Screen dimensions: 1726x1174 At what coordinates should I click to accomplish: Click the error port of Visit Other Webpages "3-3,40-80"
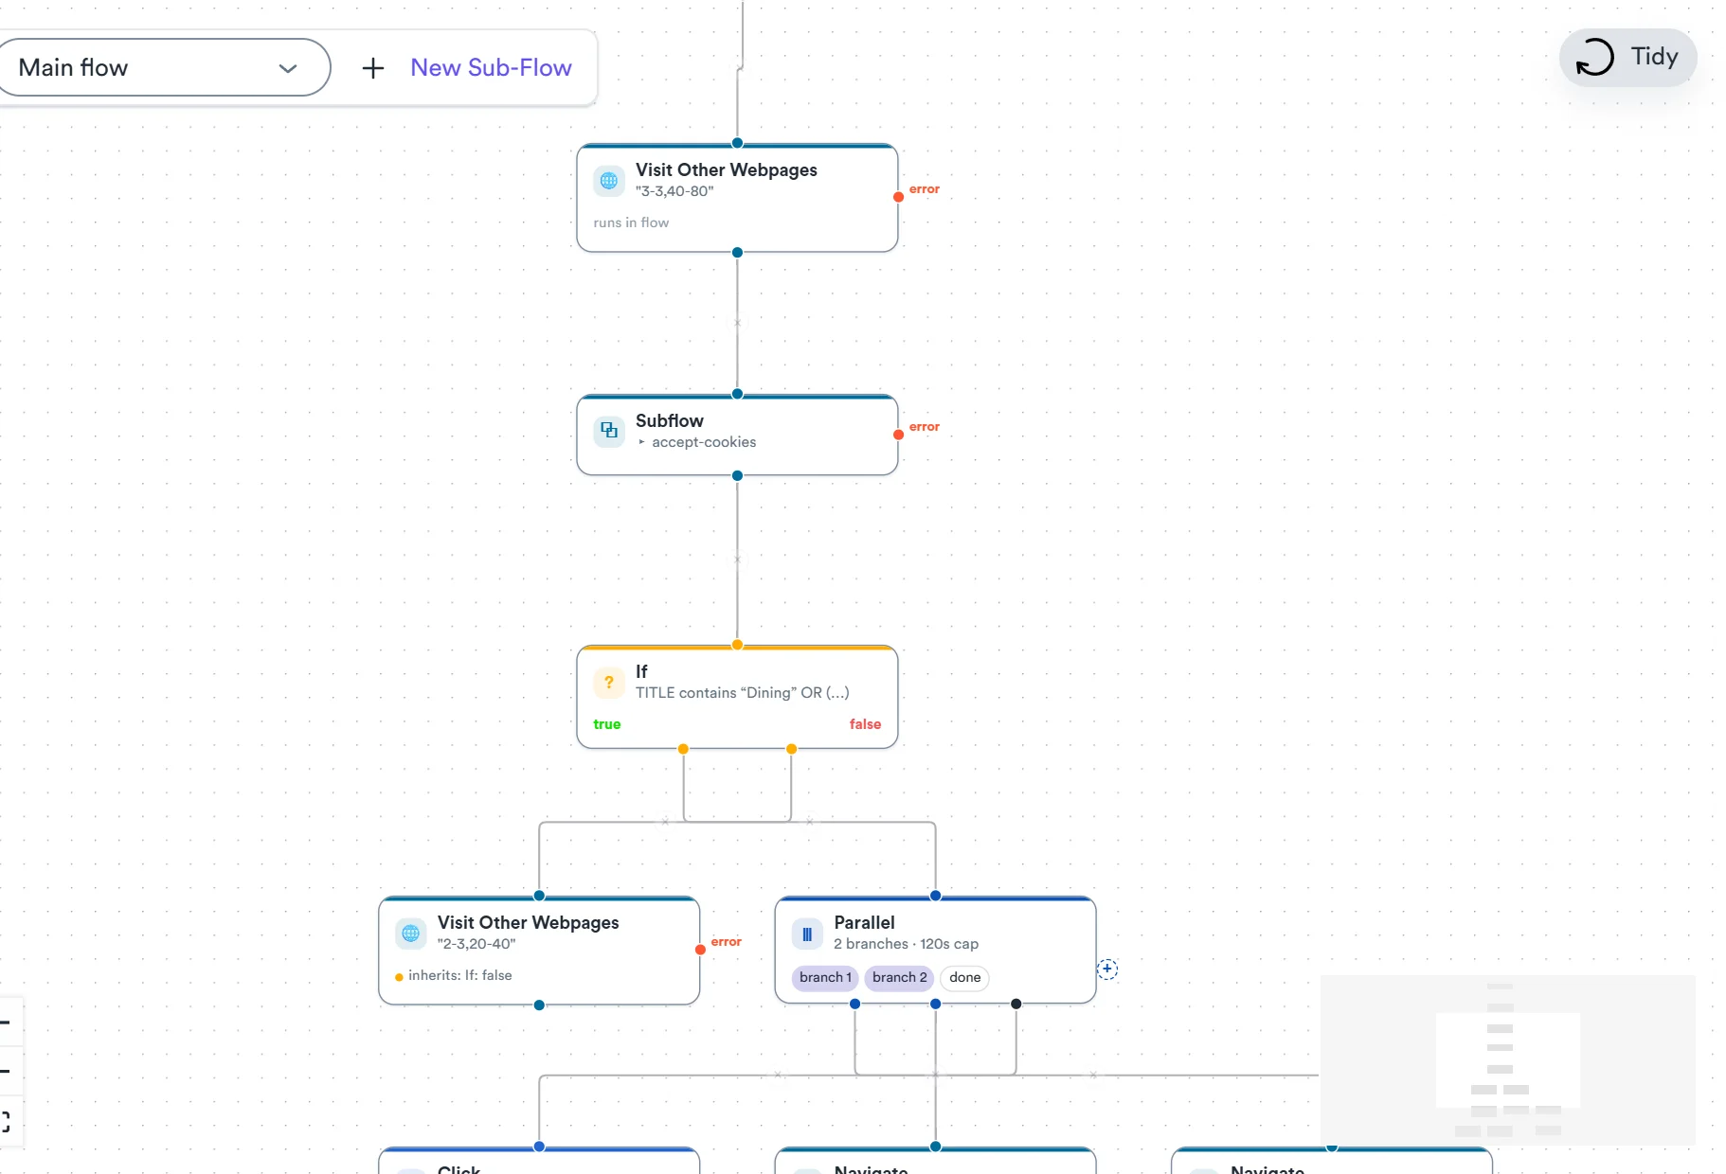pyautogui.click(x=898, y=197)
